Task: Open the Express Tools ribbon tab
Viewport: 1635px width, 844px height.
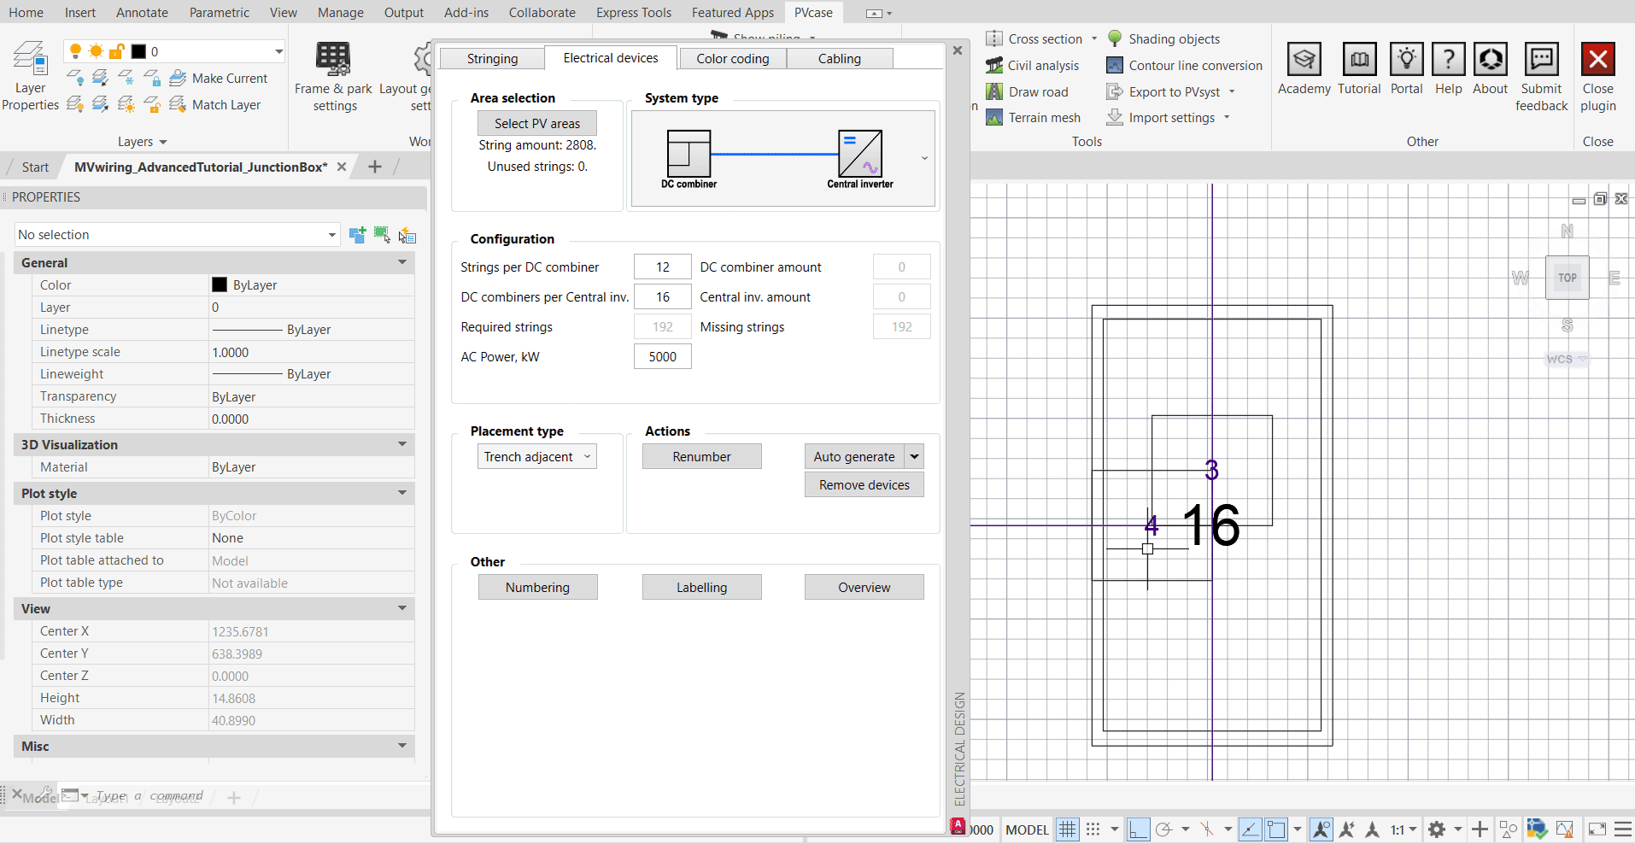Action: point(634,13)
